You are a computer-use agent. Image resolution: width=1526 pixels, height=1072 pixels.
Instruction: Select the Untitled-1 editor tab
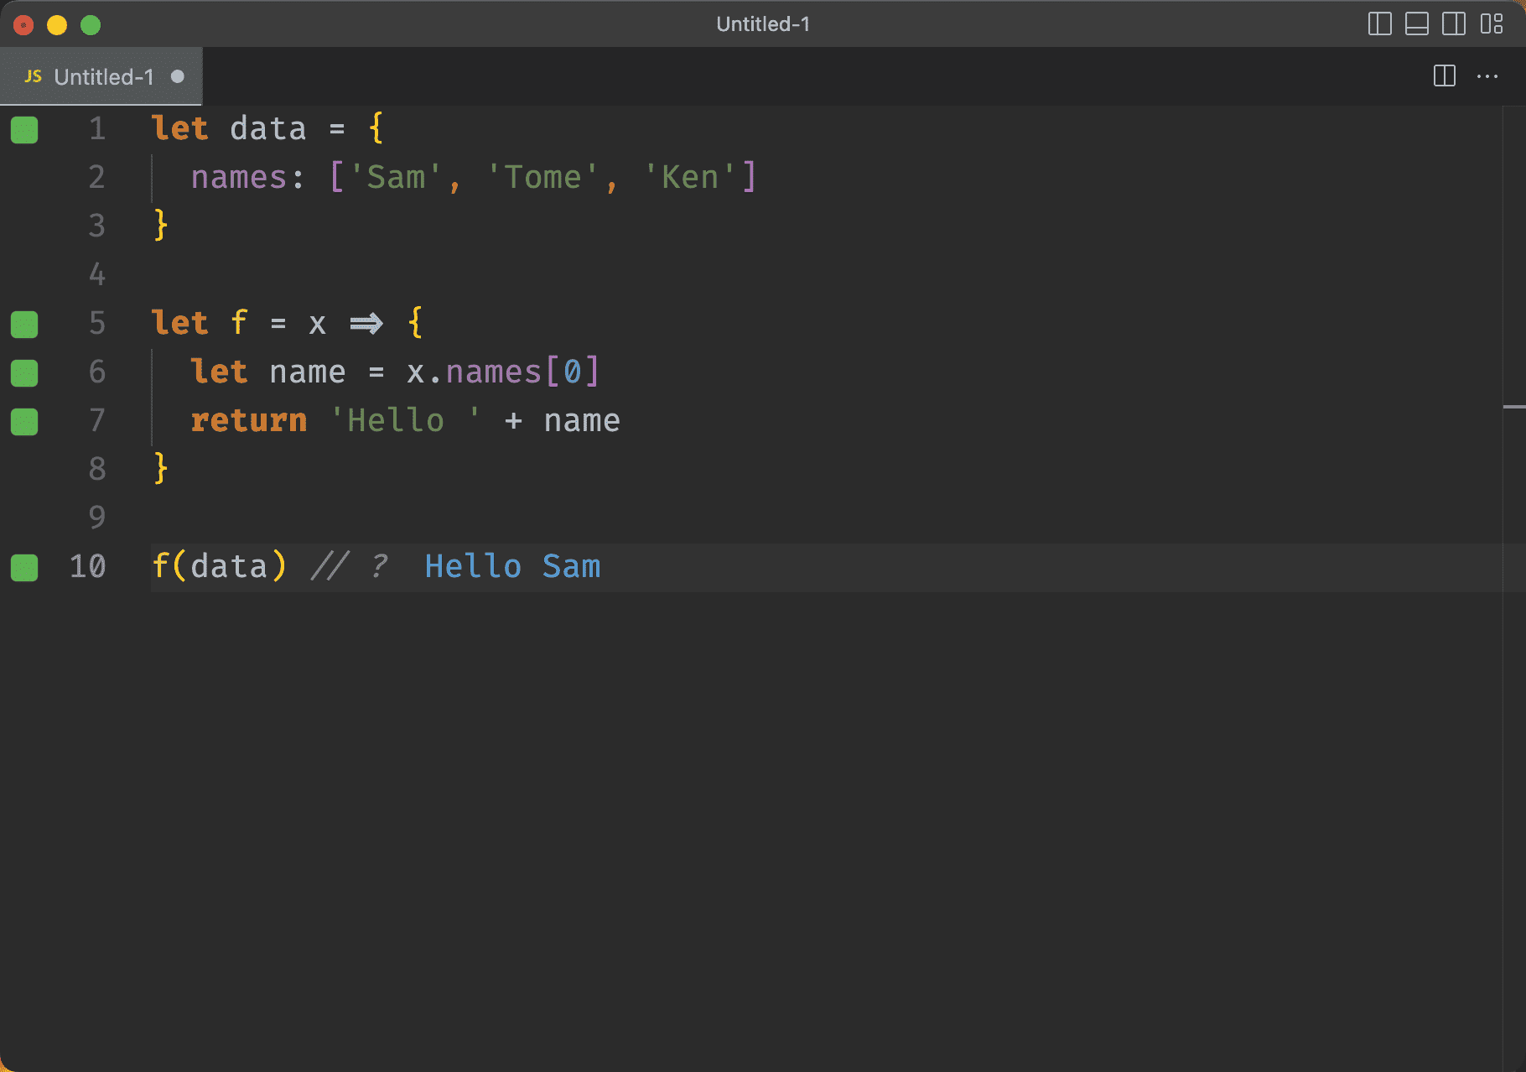click(103, 77)
